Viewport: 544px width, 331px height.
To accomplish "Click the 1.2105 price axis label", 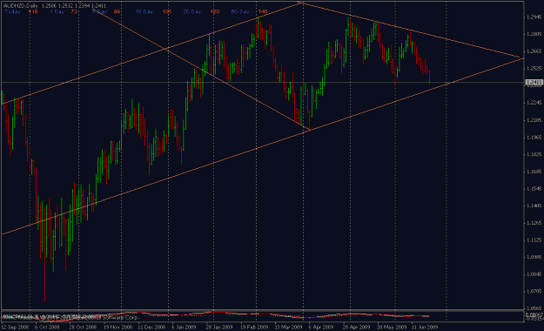I will [534, 120].
